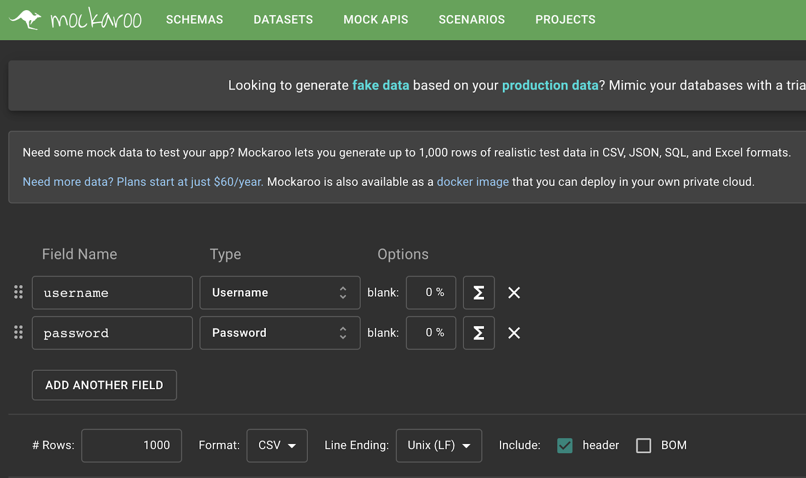Go to the Schemas menu
806x478 pixels.
point(194,20)
